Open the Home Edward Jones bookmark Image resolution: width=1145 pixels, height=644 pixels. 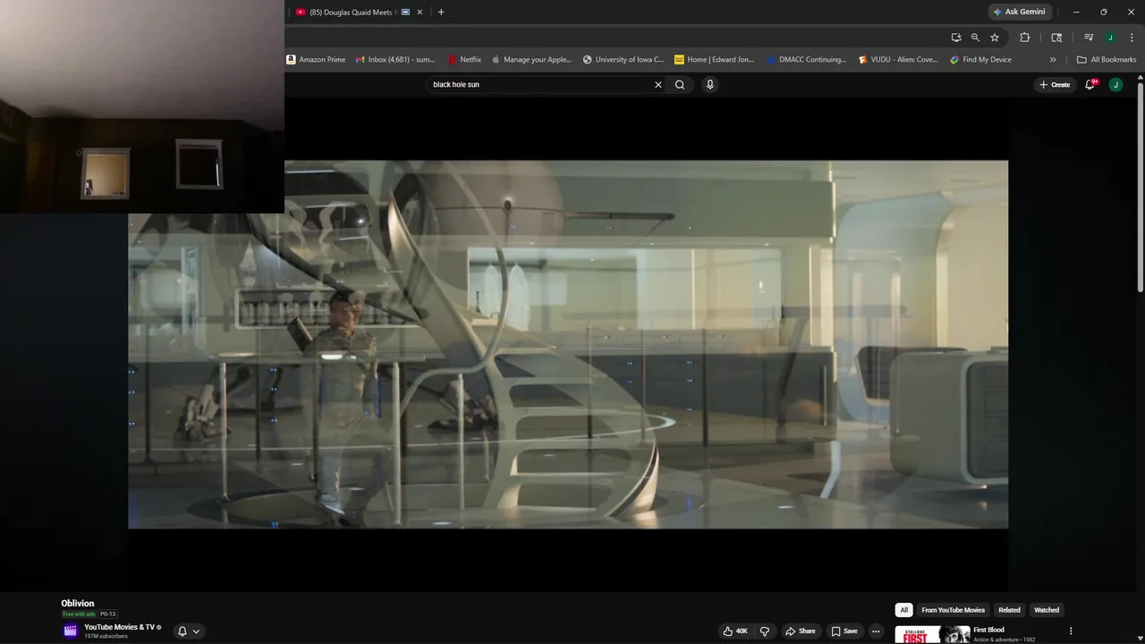pos(715,60)
